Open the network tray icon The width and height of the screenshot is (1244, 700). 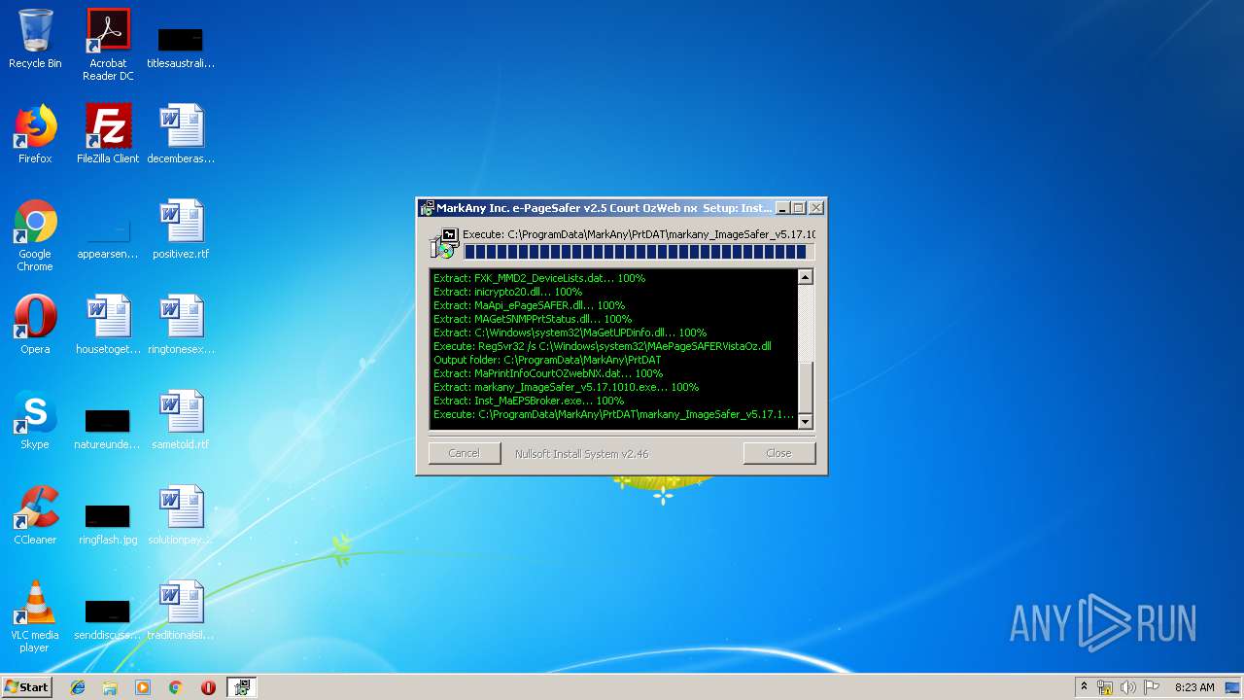coord(1105,687)
